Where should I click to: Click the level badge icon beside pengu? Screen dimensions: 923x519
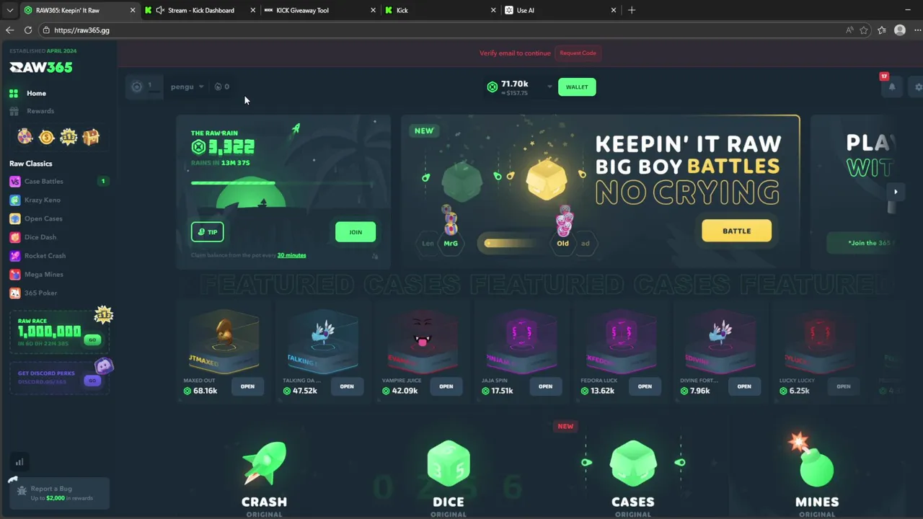137,86
